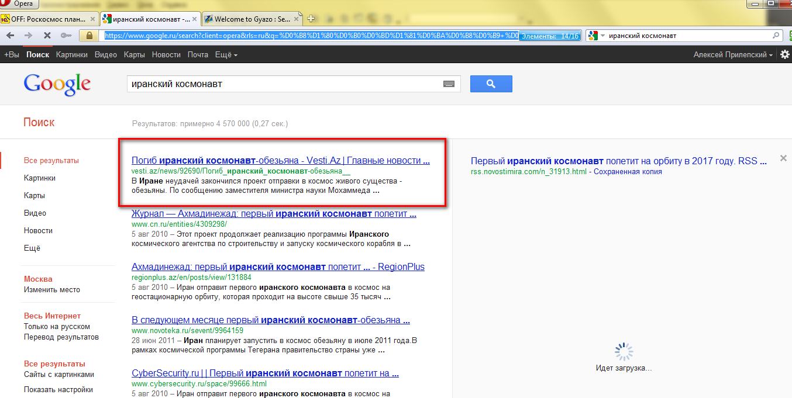Screen dimensions: 792x398
Task: Open 'Почта' in the Google top bar
Action: click(x=198, y=54)
